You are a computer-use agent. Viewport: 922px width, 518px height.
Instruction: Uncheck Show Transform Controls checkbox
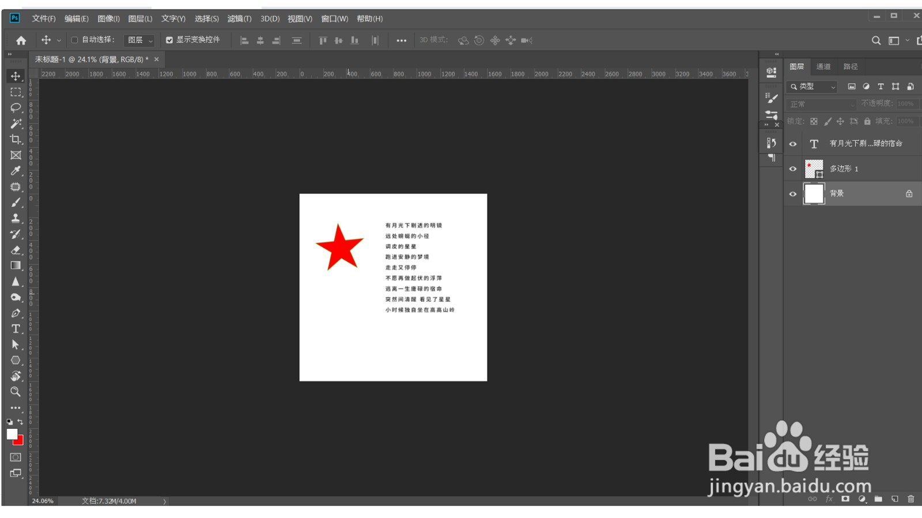169,40
